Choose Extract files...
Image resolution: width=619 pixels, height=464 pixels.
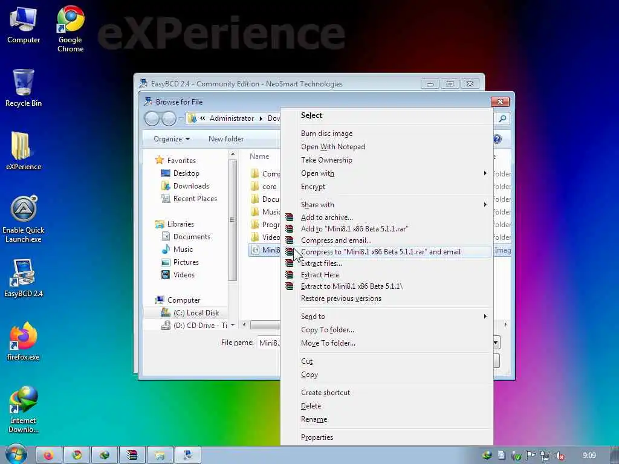click(387, 263)
